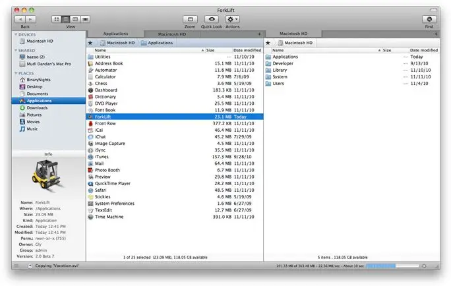Click Applications breadcrumb in left pane

(x=157, y=43)
